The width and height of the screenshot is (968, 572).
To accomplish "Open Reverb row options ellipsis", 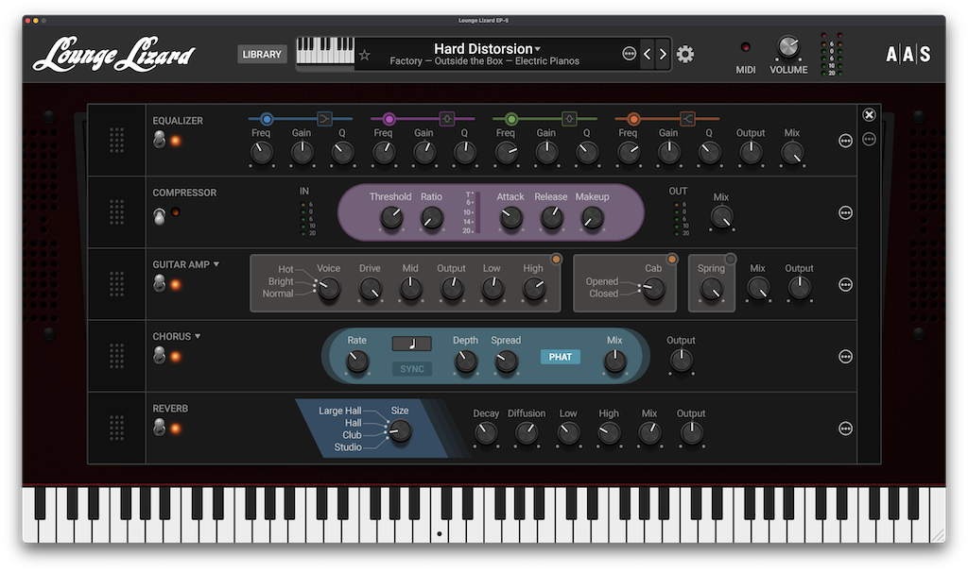I will point(845,429).
